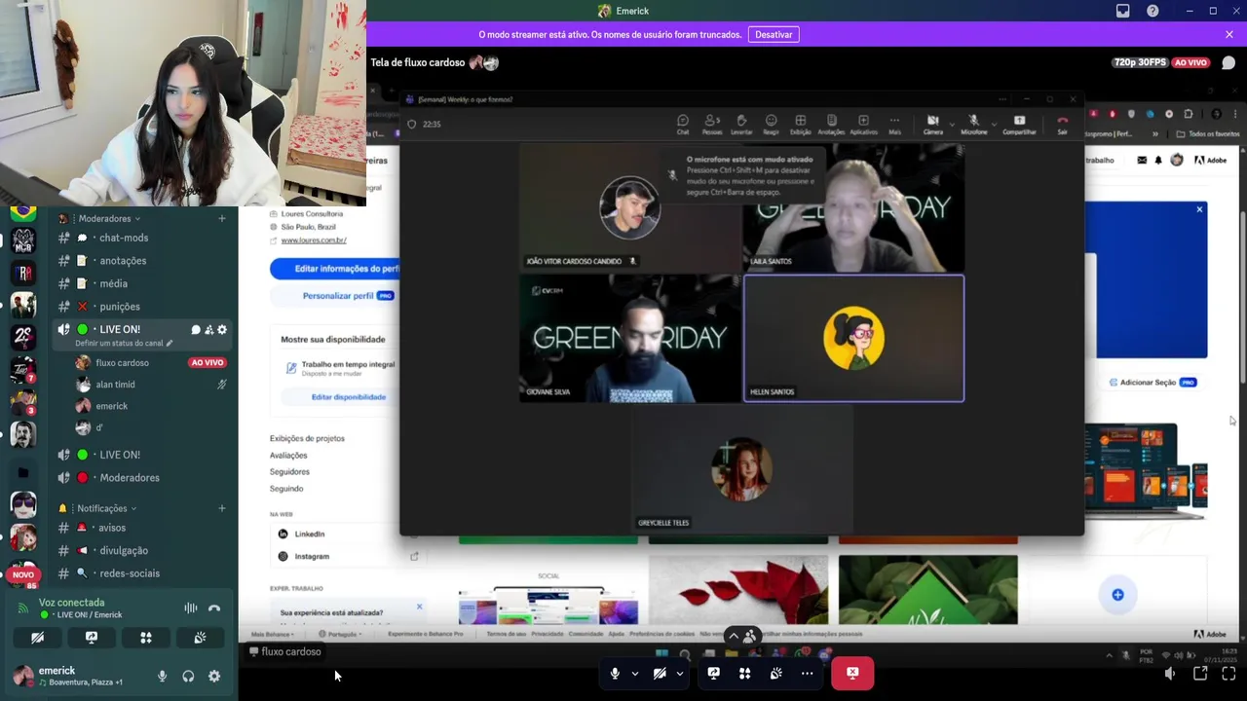Mute microphone in user panel

pos(163,677)
